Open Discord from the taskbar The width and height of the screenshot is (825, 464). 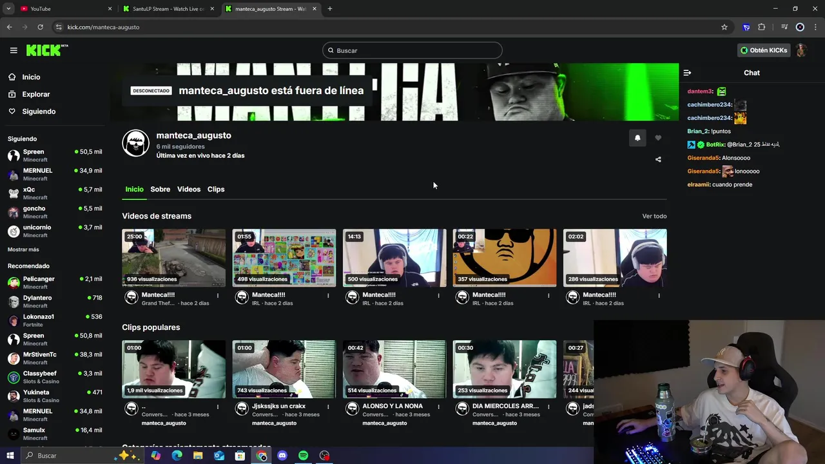[282, 456]
